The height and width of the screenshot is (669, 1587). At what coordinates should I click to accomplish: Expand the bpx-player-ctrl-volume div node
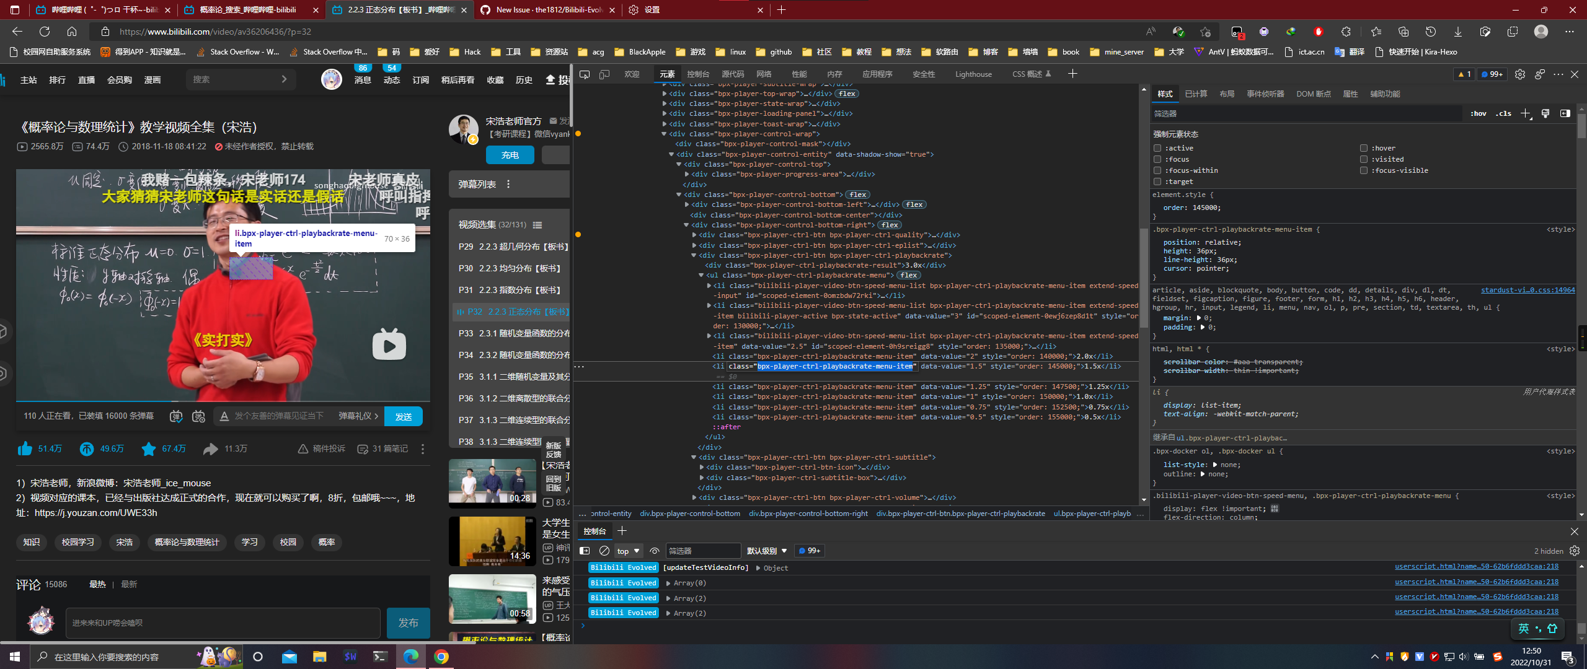point(694,497)
